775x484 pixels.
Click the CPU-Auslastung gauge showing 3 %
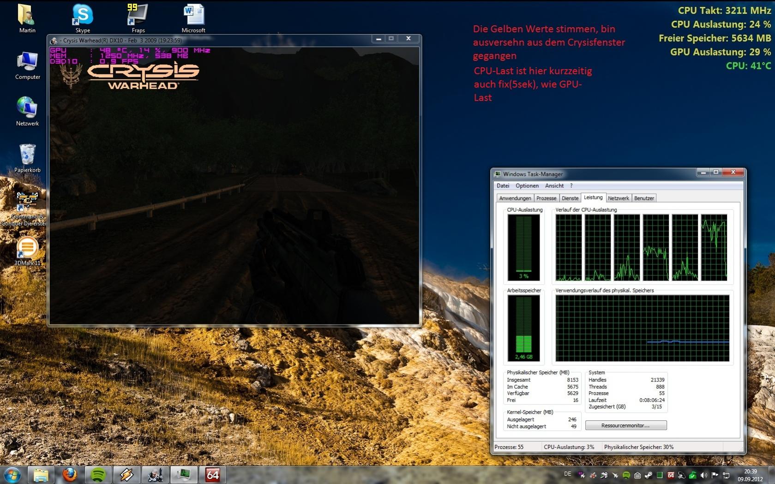coord(523,247)
